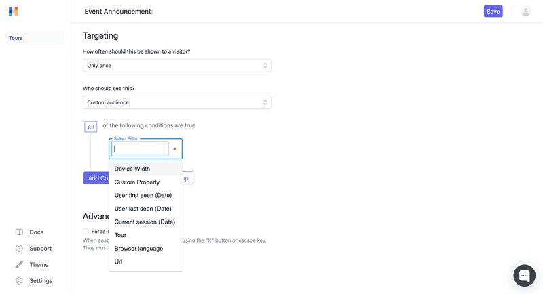This screenshot has width=543, height=294.
Task: Select 'Device Width' filter option
Action: click(132, 169)
